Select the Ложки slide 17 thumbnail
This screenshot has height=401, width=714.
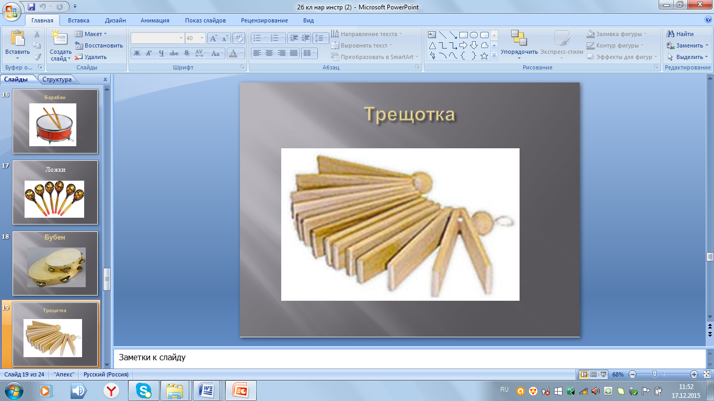tap(55, 192)
